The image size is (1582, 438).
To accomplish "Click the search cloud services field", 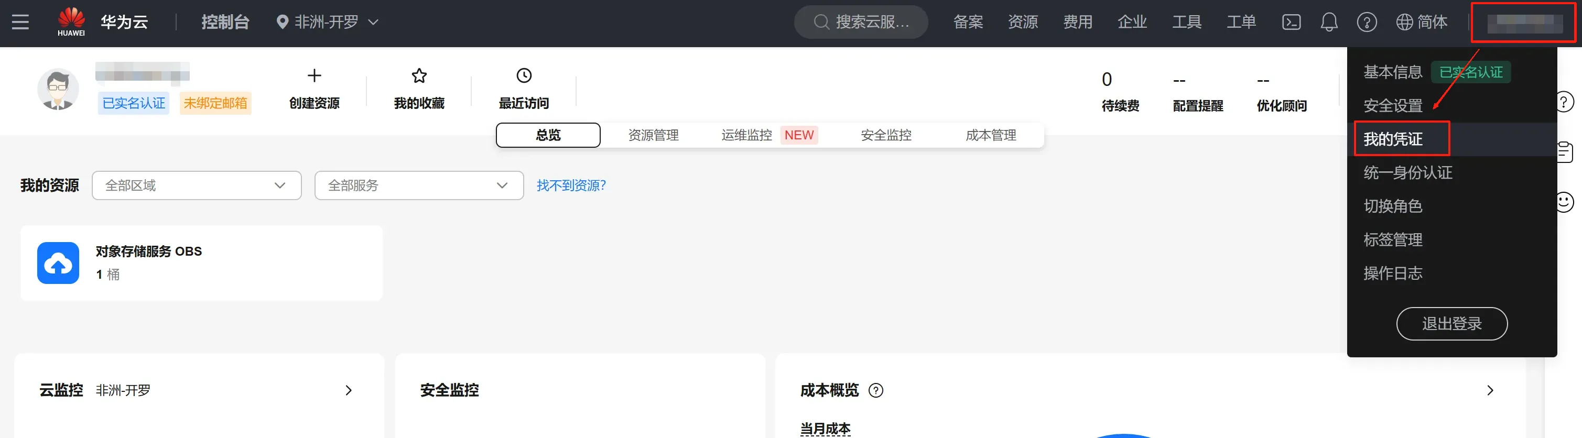I will click(861, 22).
